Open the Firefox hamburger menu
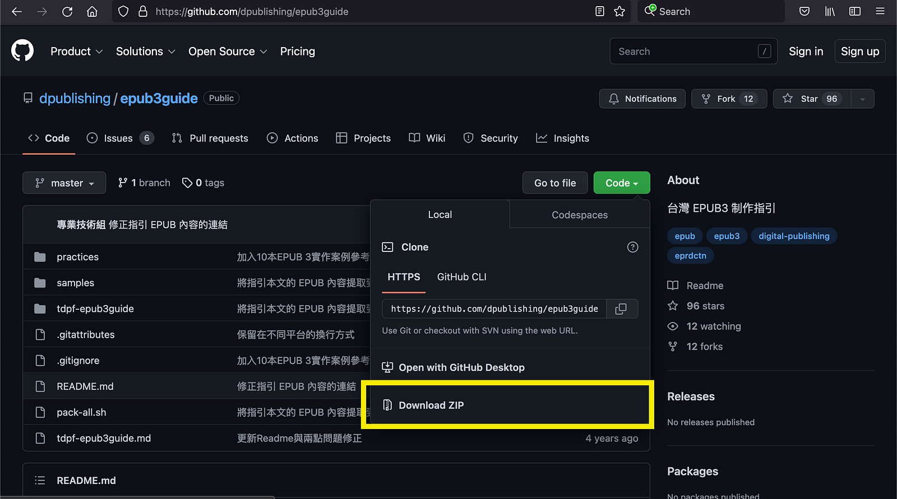Viewport: 897px width, 499px height. click(880, 11)
